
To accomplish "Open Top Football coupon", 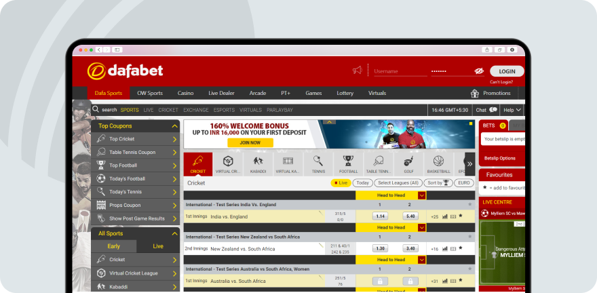I will click(135, 165).
